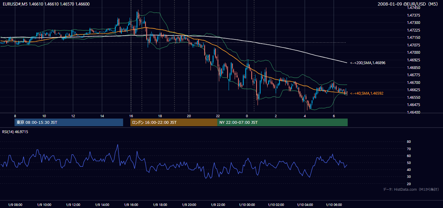Click price axis label 1.47300
Screen dimensions: 443x208
pos(414,23)
